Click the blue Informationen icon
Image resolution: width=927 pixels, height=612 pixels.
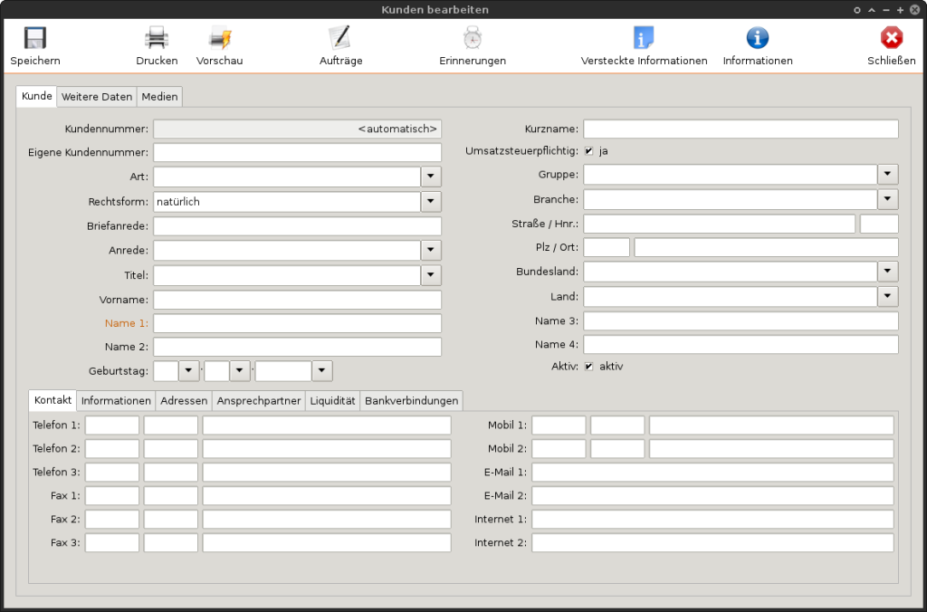click(758, 38)
